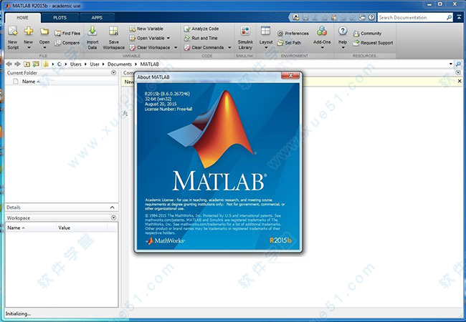Click Request Support icon
Screen dimensions: 466x322
[x=356, y=43]
